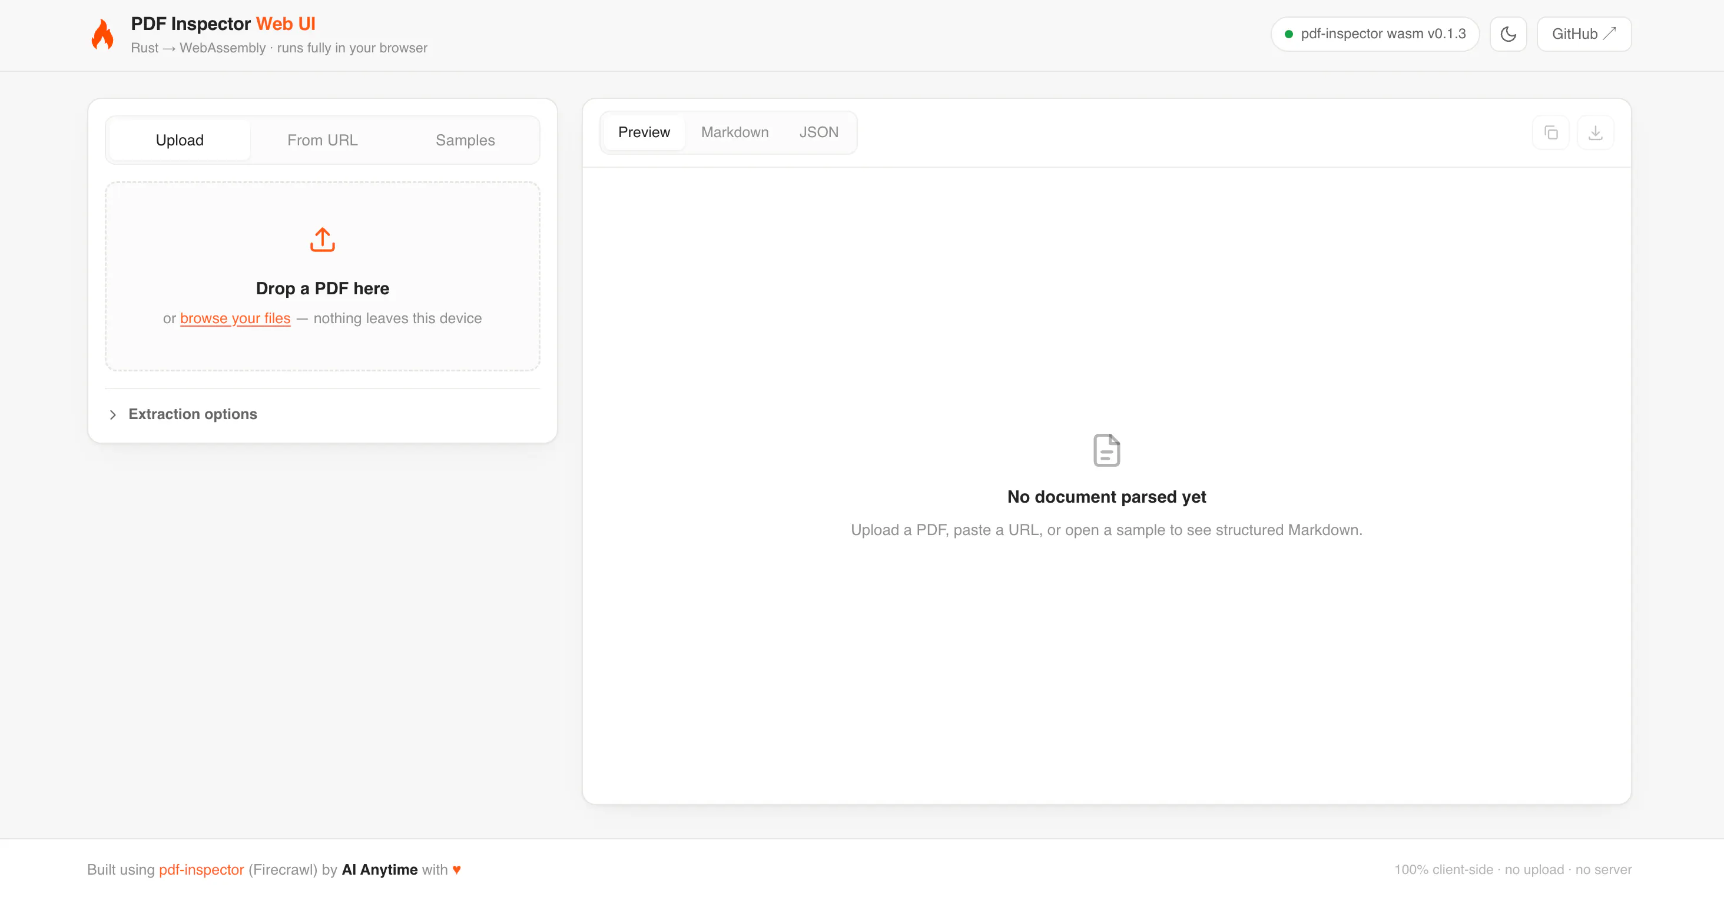The width and height of the screenshot is (1724, 897).
Task: Toggle dark mode with moon icon
Action: 1508,34
